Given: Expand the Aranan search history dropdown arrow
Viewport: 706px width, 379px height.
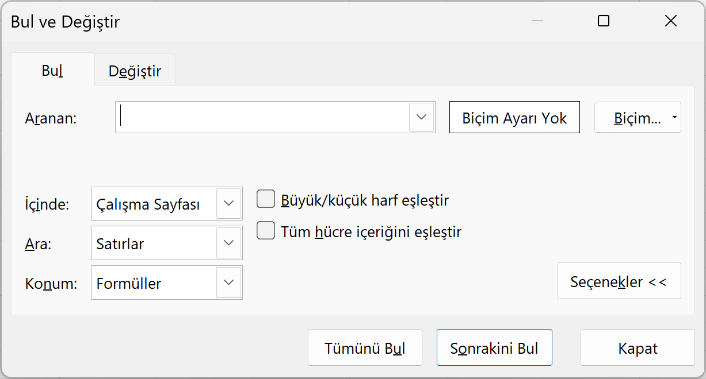Looking at the screenshot, I should 421,117.
